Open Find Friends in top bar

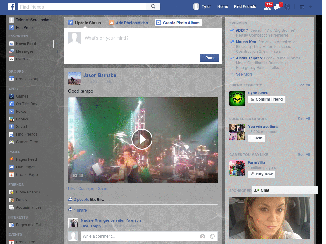coord(245,7)
